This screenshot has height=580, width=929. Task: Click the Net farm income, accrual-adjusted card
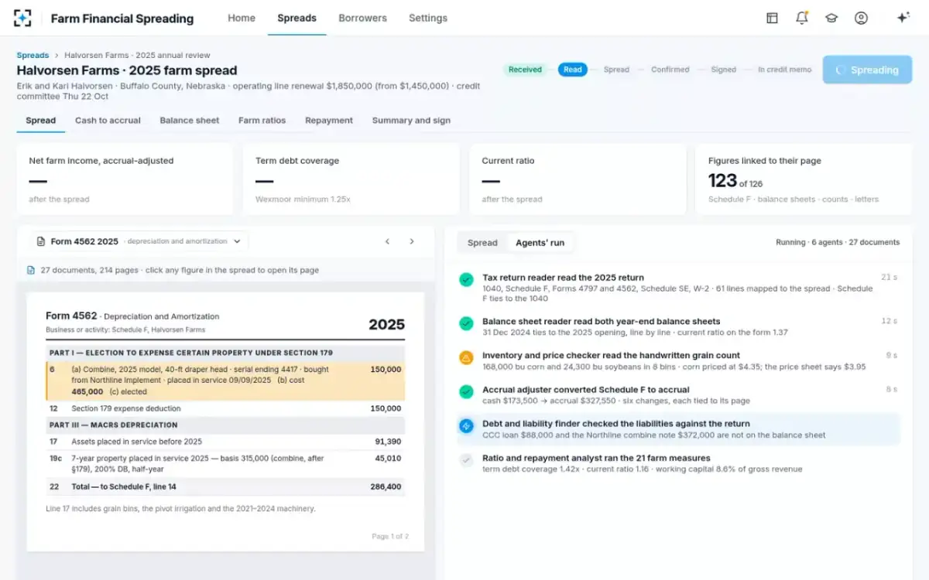(125, 179)
